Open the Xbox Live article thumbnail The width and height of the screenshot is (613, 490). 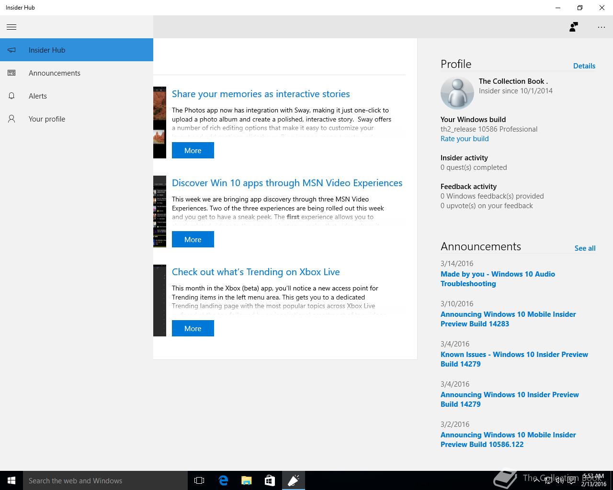pos(159,301)
